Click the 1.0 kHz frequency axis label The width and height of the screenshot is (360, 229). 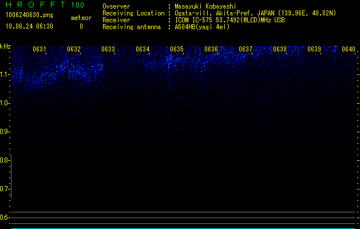4,103
